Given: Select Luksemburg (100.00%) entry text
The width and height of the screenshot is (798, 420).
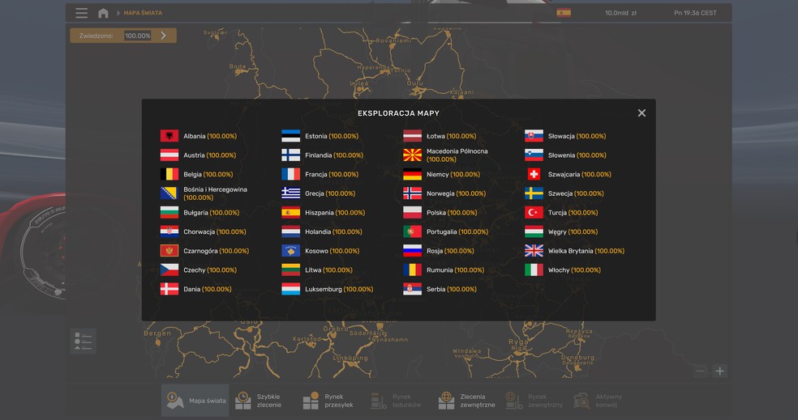Looking at the screenshot, I should (x=339, y=290).
